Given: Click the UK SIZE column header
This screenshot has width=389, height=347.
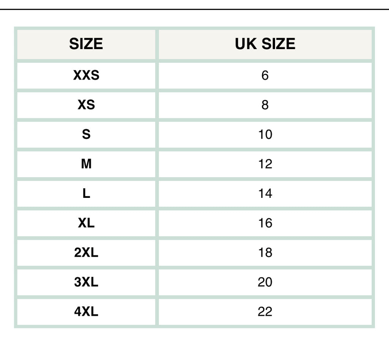Looking at the screenshot, I should coord(265,44).
